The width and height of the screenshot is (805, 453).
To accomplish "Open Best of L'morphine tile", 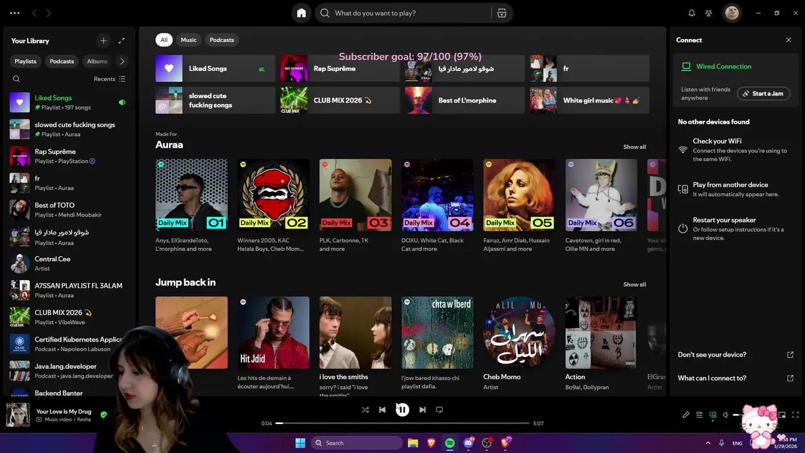I will coord(465,101).
